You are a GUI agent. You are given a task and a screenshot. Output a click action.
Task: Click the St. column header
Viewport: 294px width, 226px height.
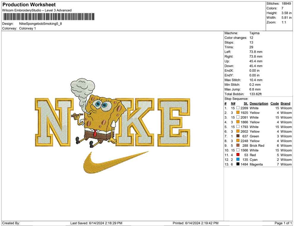246,104
